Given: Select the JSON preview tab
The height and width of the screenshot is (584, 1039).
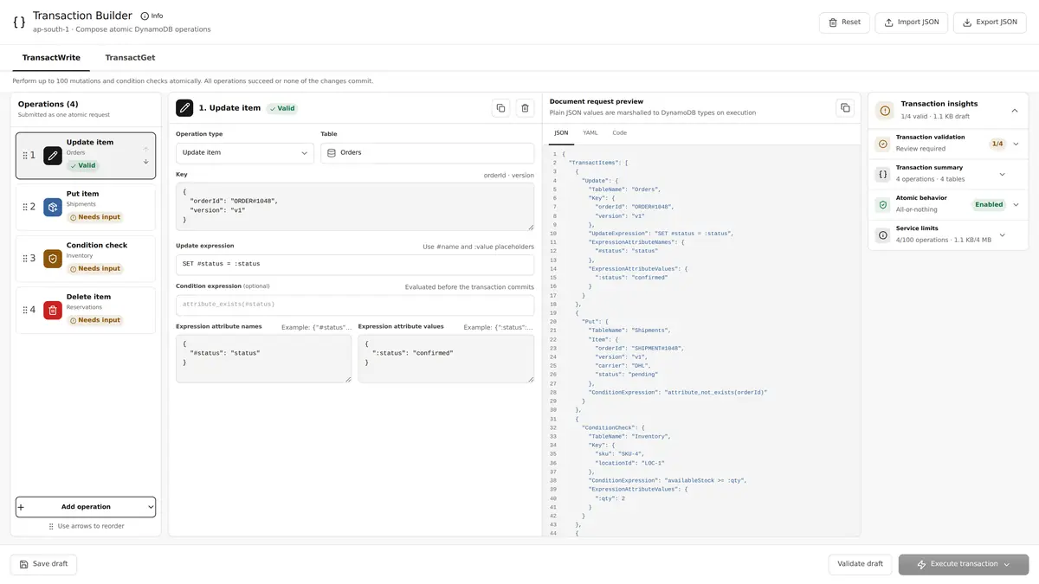Looking at the screenshot, I should click(561, 133).
